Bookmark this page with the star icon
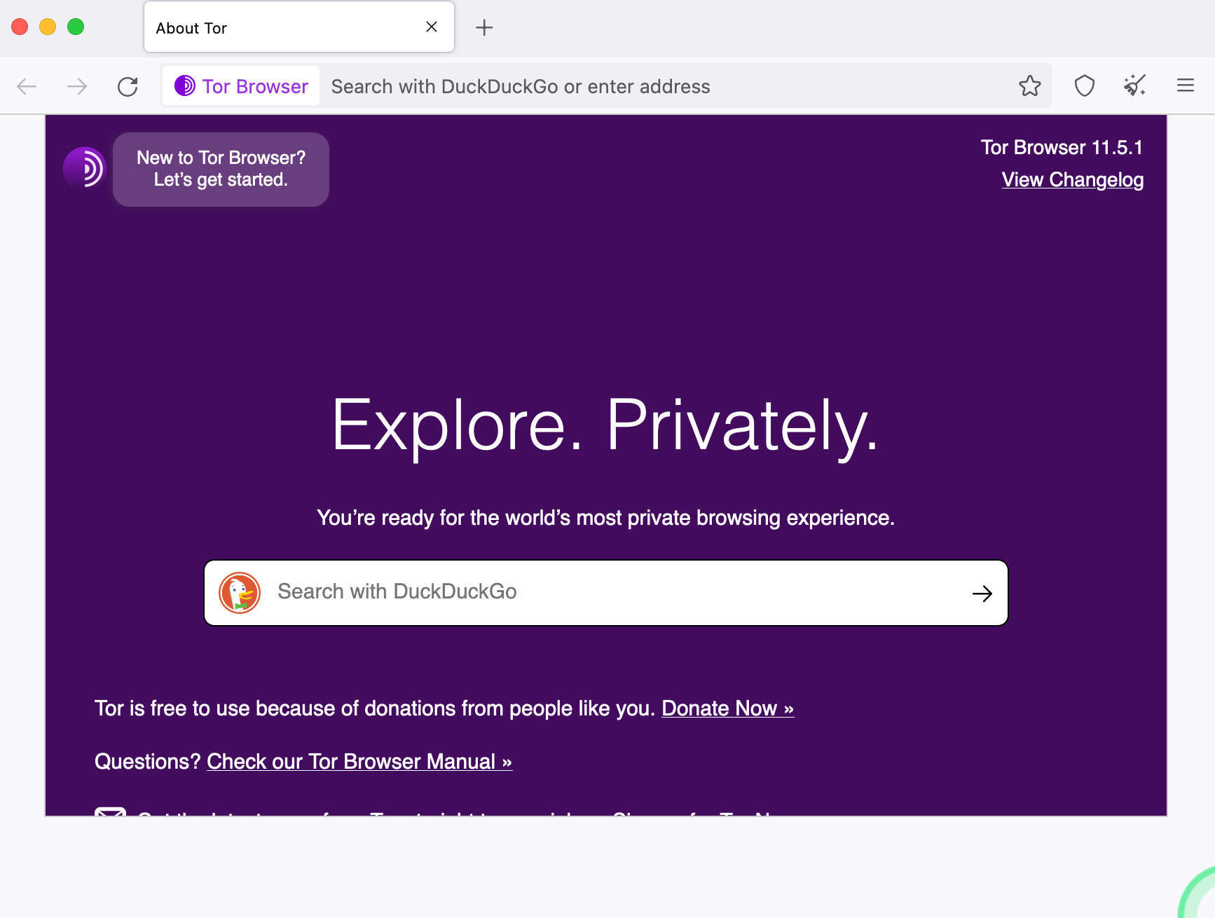This screenshot has height=918, width=1215. click(x=1029, y=86)
